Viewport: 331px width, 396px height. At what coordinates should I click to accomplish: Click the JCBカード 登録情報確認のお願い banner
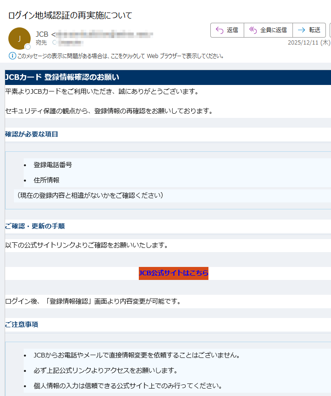point(62,77)
